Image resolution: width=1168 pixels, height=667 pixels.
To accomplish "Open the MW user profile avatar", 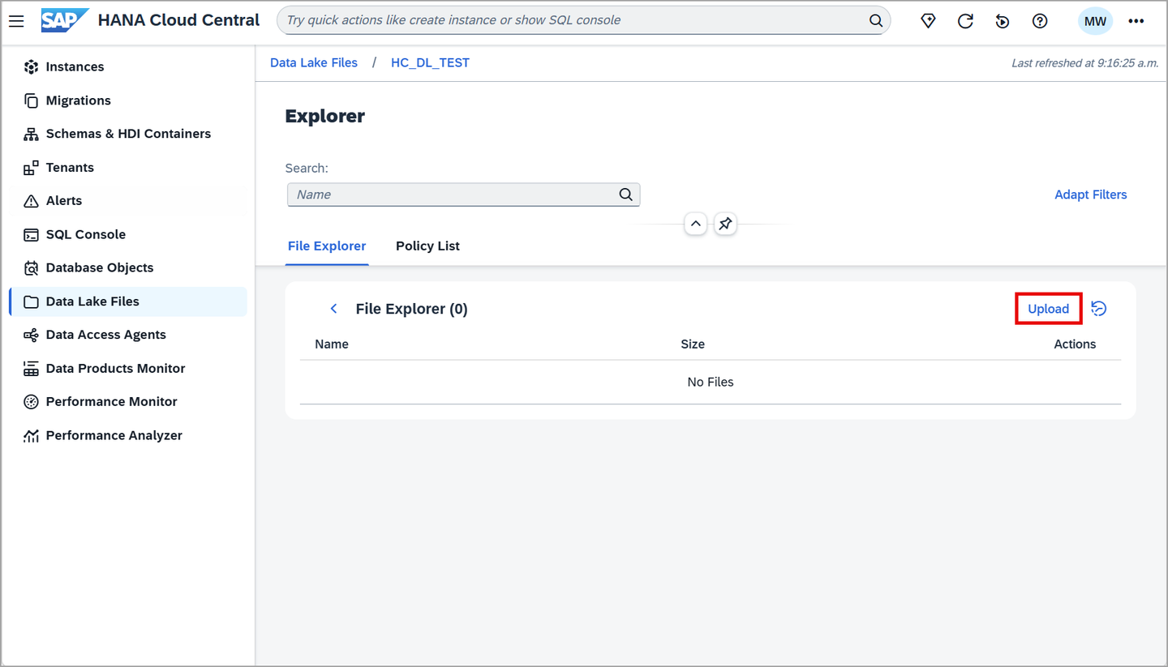I will click(x=1095, y=21).
